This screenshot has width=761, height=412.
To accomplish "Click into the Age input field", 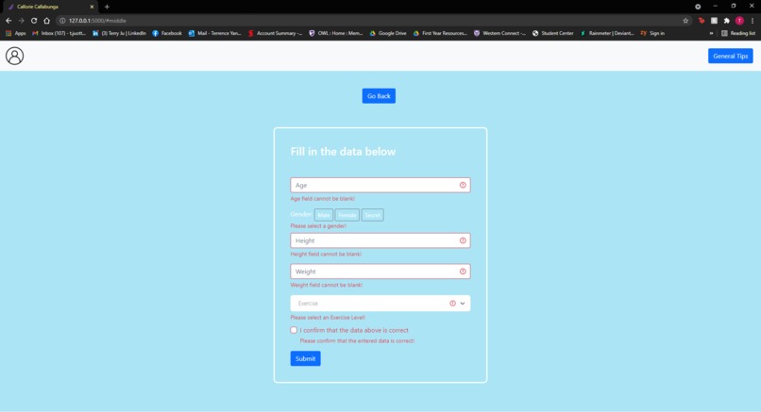I will point(380,185).
